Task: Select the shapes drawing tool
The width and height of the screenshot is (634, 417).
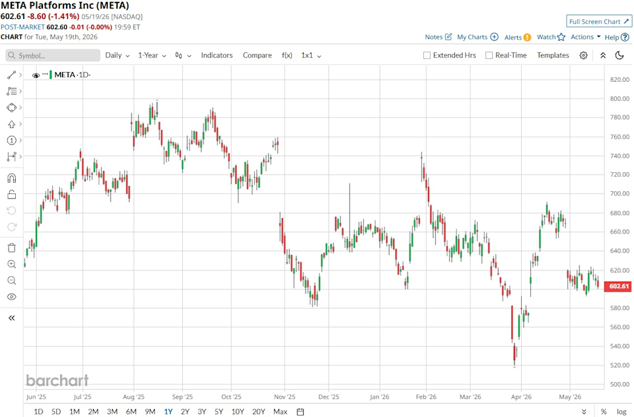Action: click(x=11, y=108)
